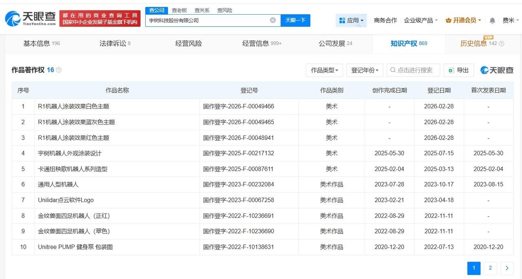Click the crown icon beside 开通会员
The width and height of the screenshot is (522, 279).
[x=448, y=19]
